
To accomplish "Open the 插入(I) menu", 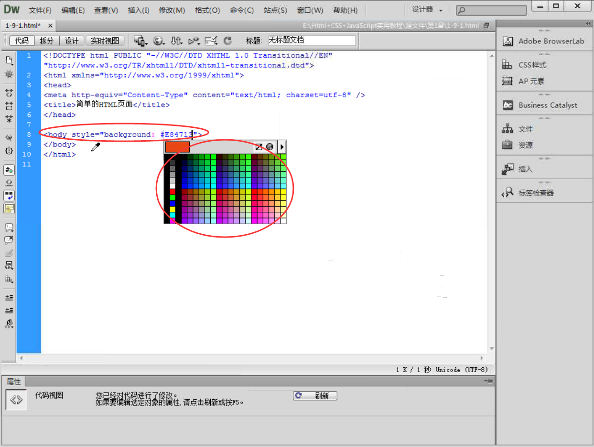I will (139, 10).
